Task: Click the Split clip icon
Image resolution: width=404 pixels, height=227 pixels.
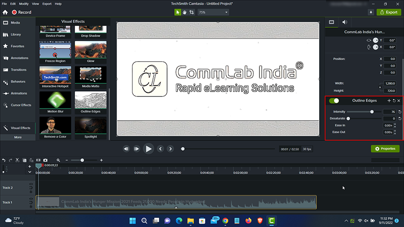Action: coord(38,160)
